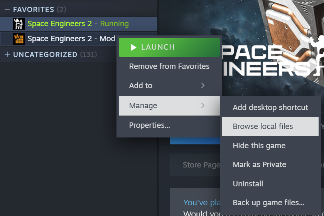The width and height of the screenshot is (324, 216).
Task: Click the Space Engineers 2 Mod icon
Action: (x=19, y=39)
